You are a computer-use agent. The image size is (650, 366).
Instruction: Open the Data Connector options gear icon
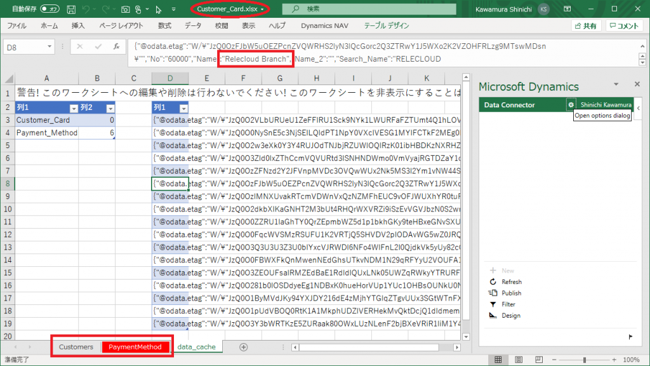click(571, 105)
